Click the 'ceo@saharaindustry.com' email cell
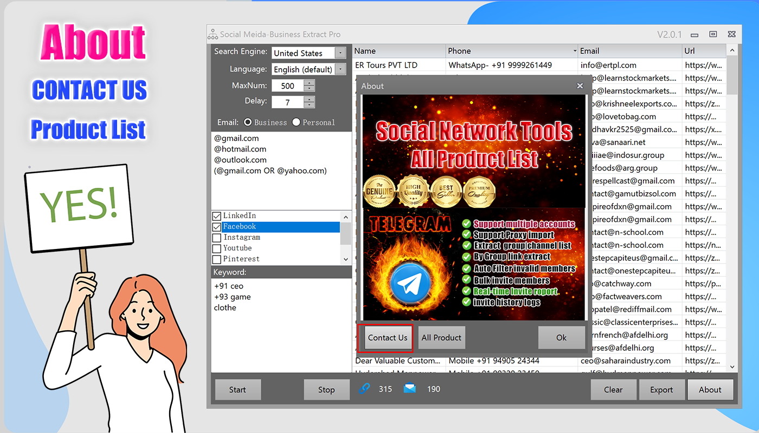This screenshot has height=433, width=759. [x=630, y=360]
